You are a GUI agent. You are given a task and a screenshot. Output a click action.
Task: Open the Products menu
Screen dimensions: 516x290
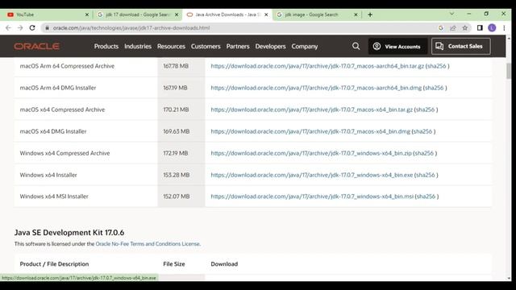[x=106, y=47]
